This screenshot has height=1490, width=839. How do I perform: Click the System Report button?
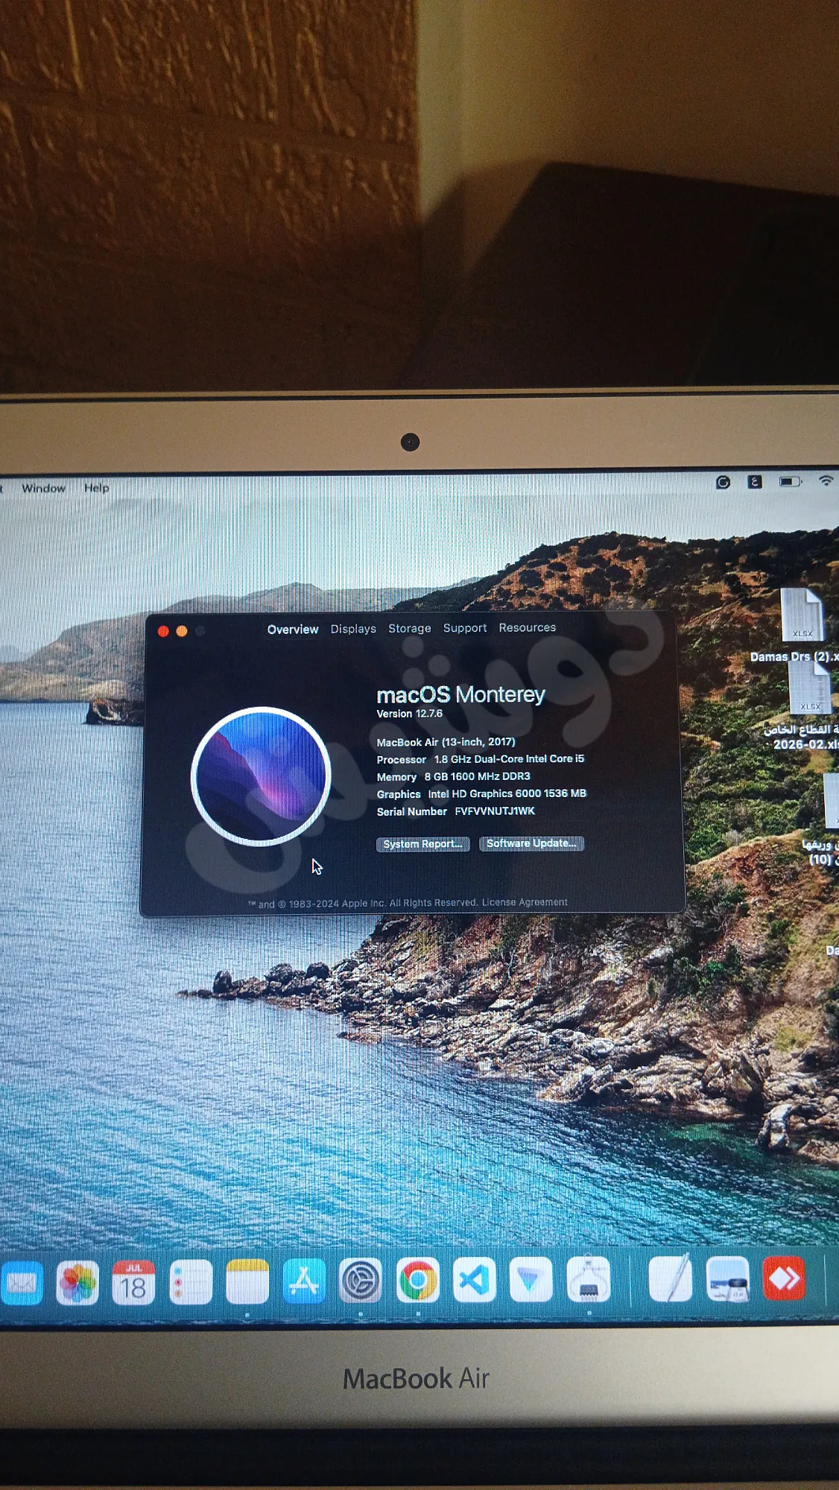(x=423, y=844)
